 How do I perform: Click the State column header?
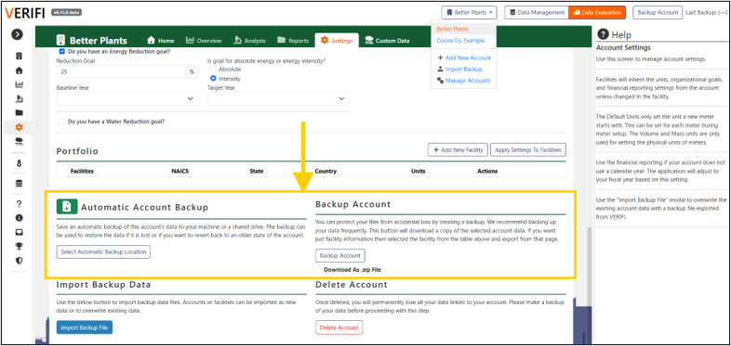click(257, 171)
